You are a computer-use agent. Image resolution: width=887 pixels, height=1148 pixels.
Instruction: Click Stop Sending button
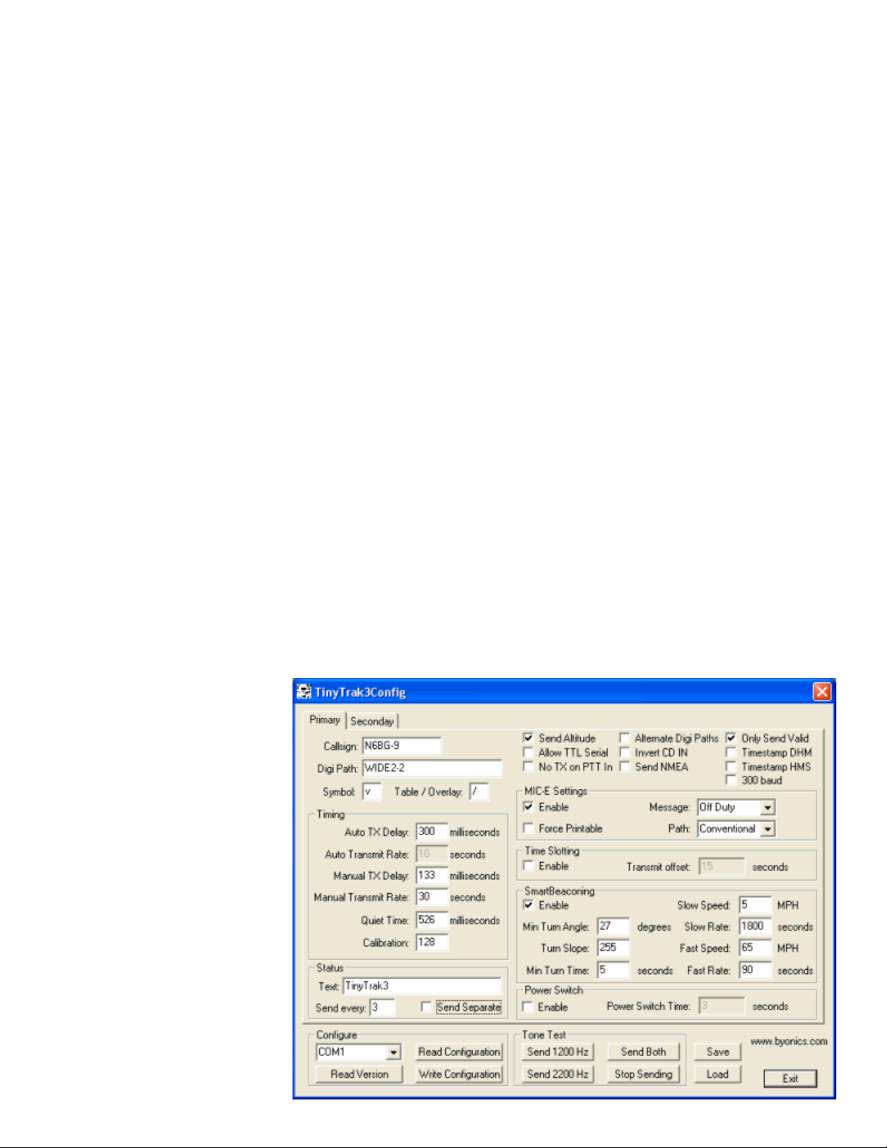pos(643,1074)
